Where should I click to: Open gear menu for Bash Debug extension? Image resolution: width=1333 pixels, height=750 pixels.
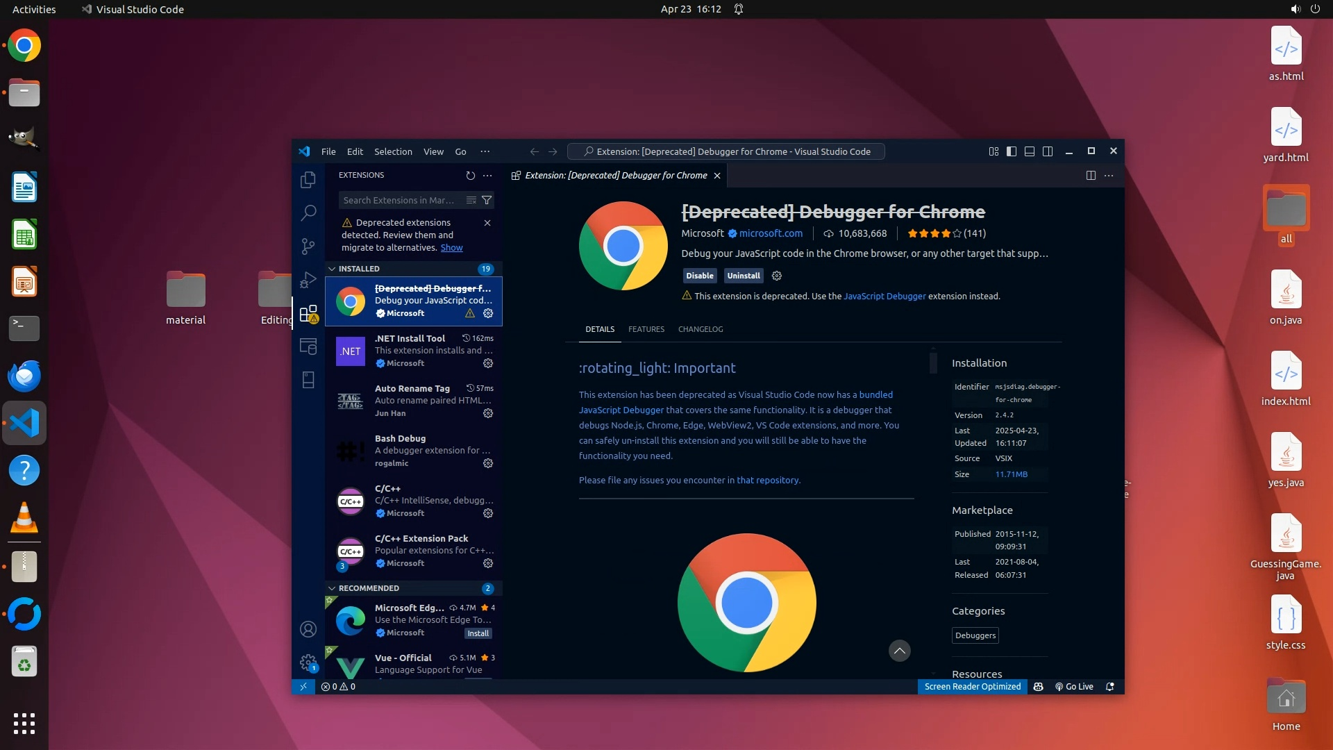coord(488,463)
